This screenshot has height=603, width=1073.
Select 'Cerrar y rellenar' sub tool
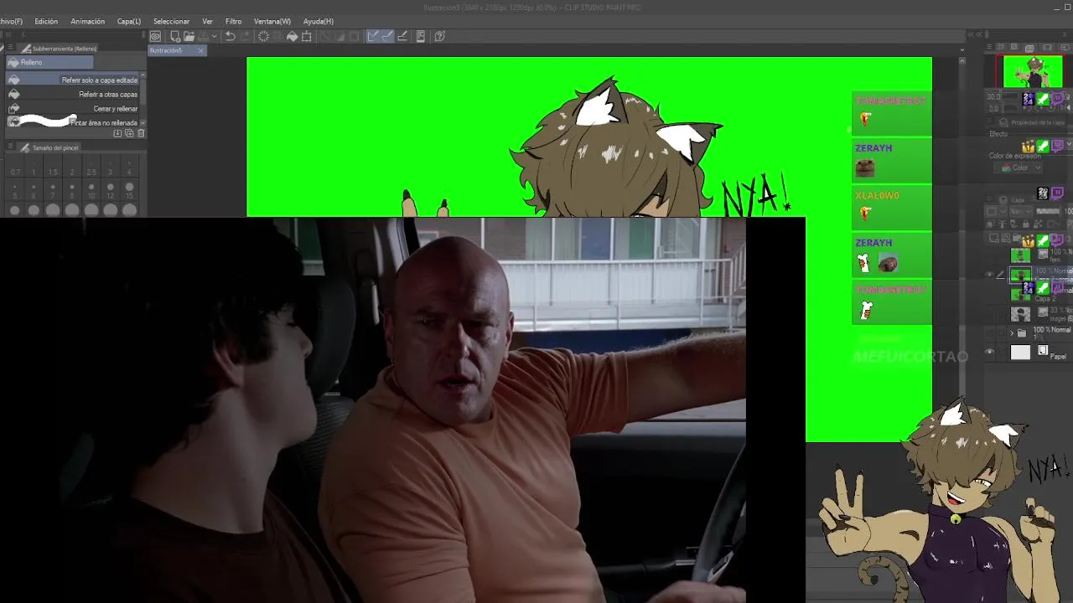(x=73, y=108)
